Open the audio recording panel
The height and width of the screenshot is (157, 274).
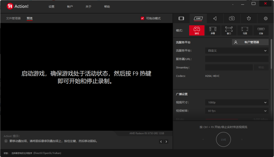pos(215,18)
